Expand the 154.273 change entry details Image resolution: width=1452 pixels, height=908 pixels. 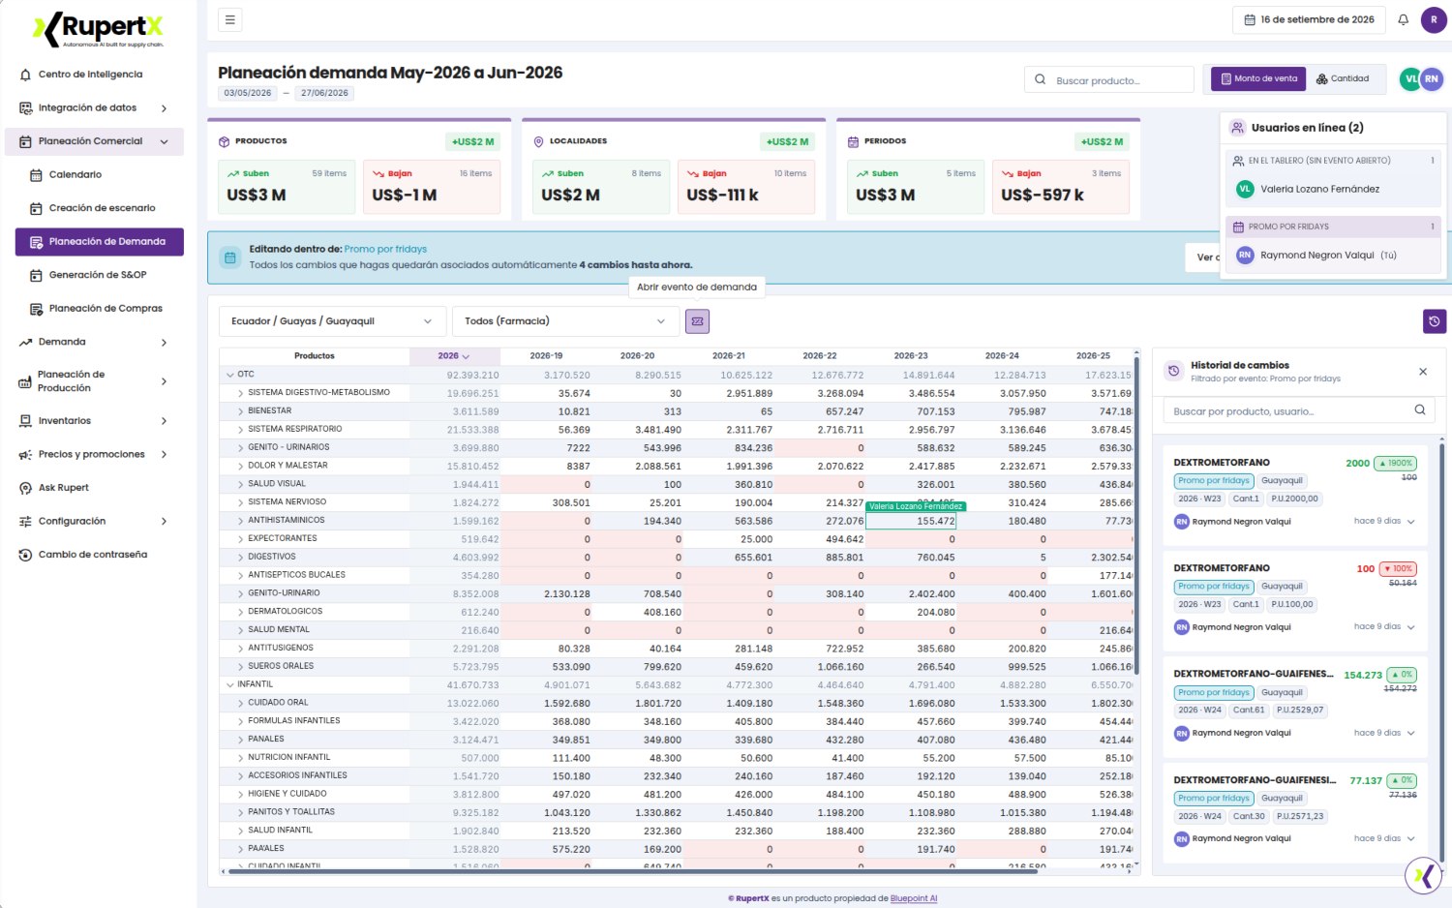(1411, 733)
